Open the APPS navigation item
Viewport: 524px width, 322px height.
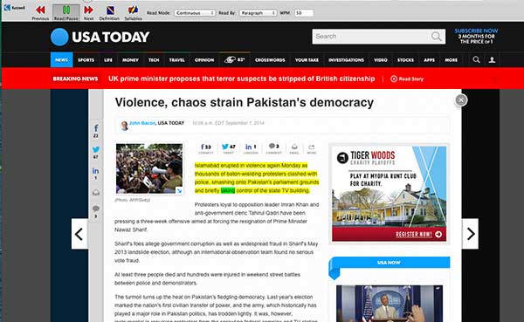429,60
